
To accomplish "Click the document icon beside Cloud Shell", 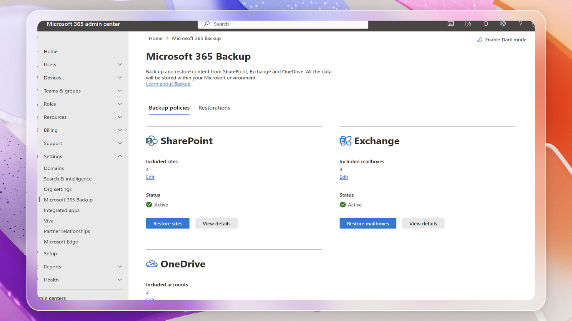I will coord(468,24).
